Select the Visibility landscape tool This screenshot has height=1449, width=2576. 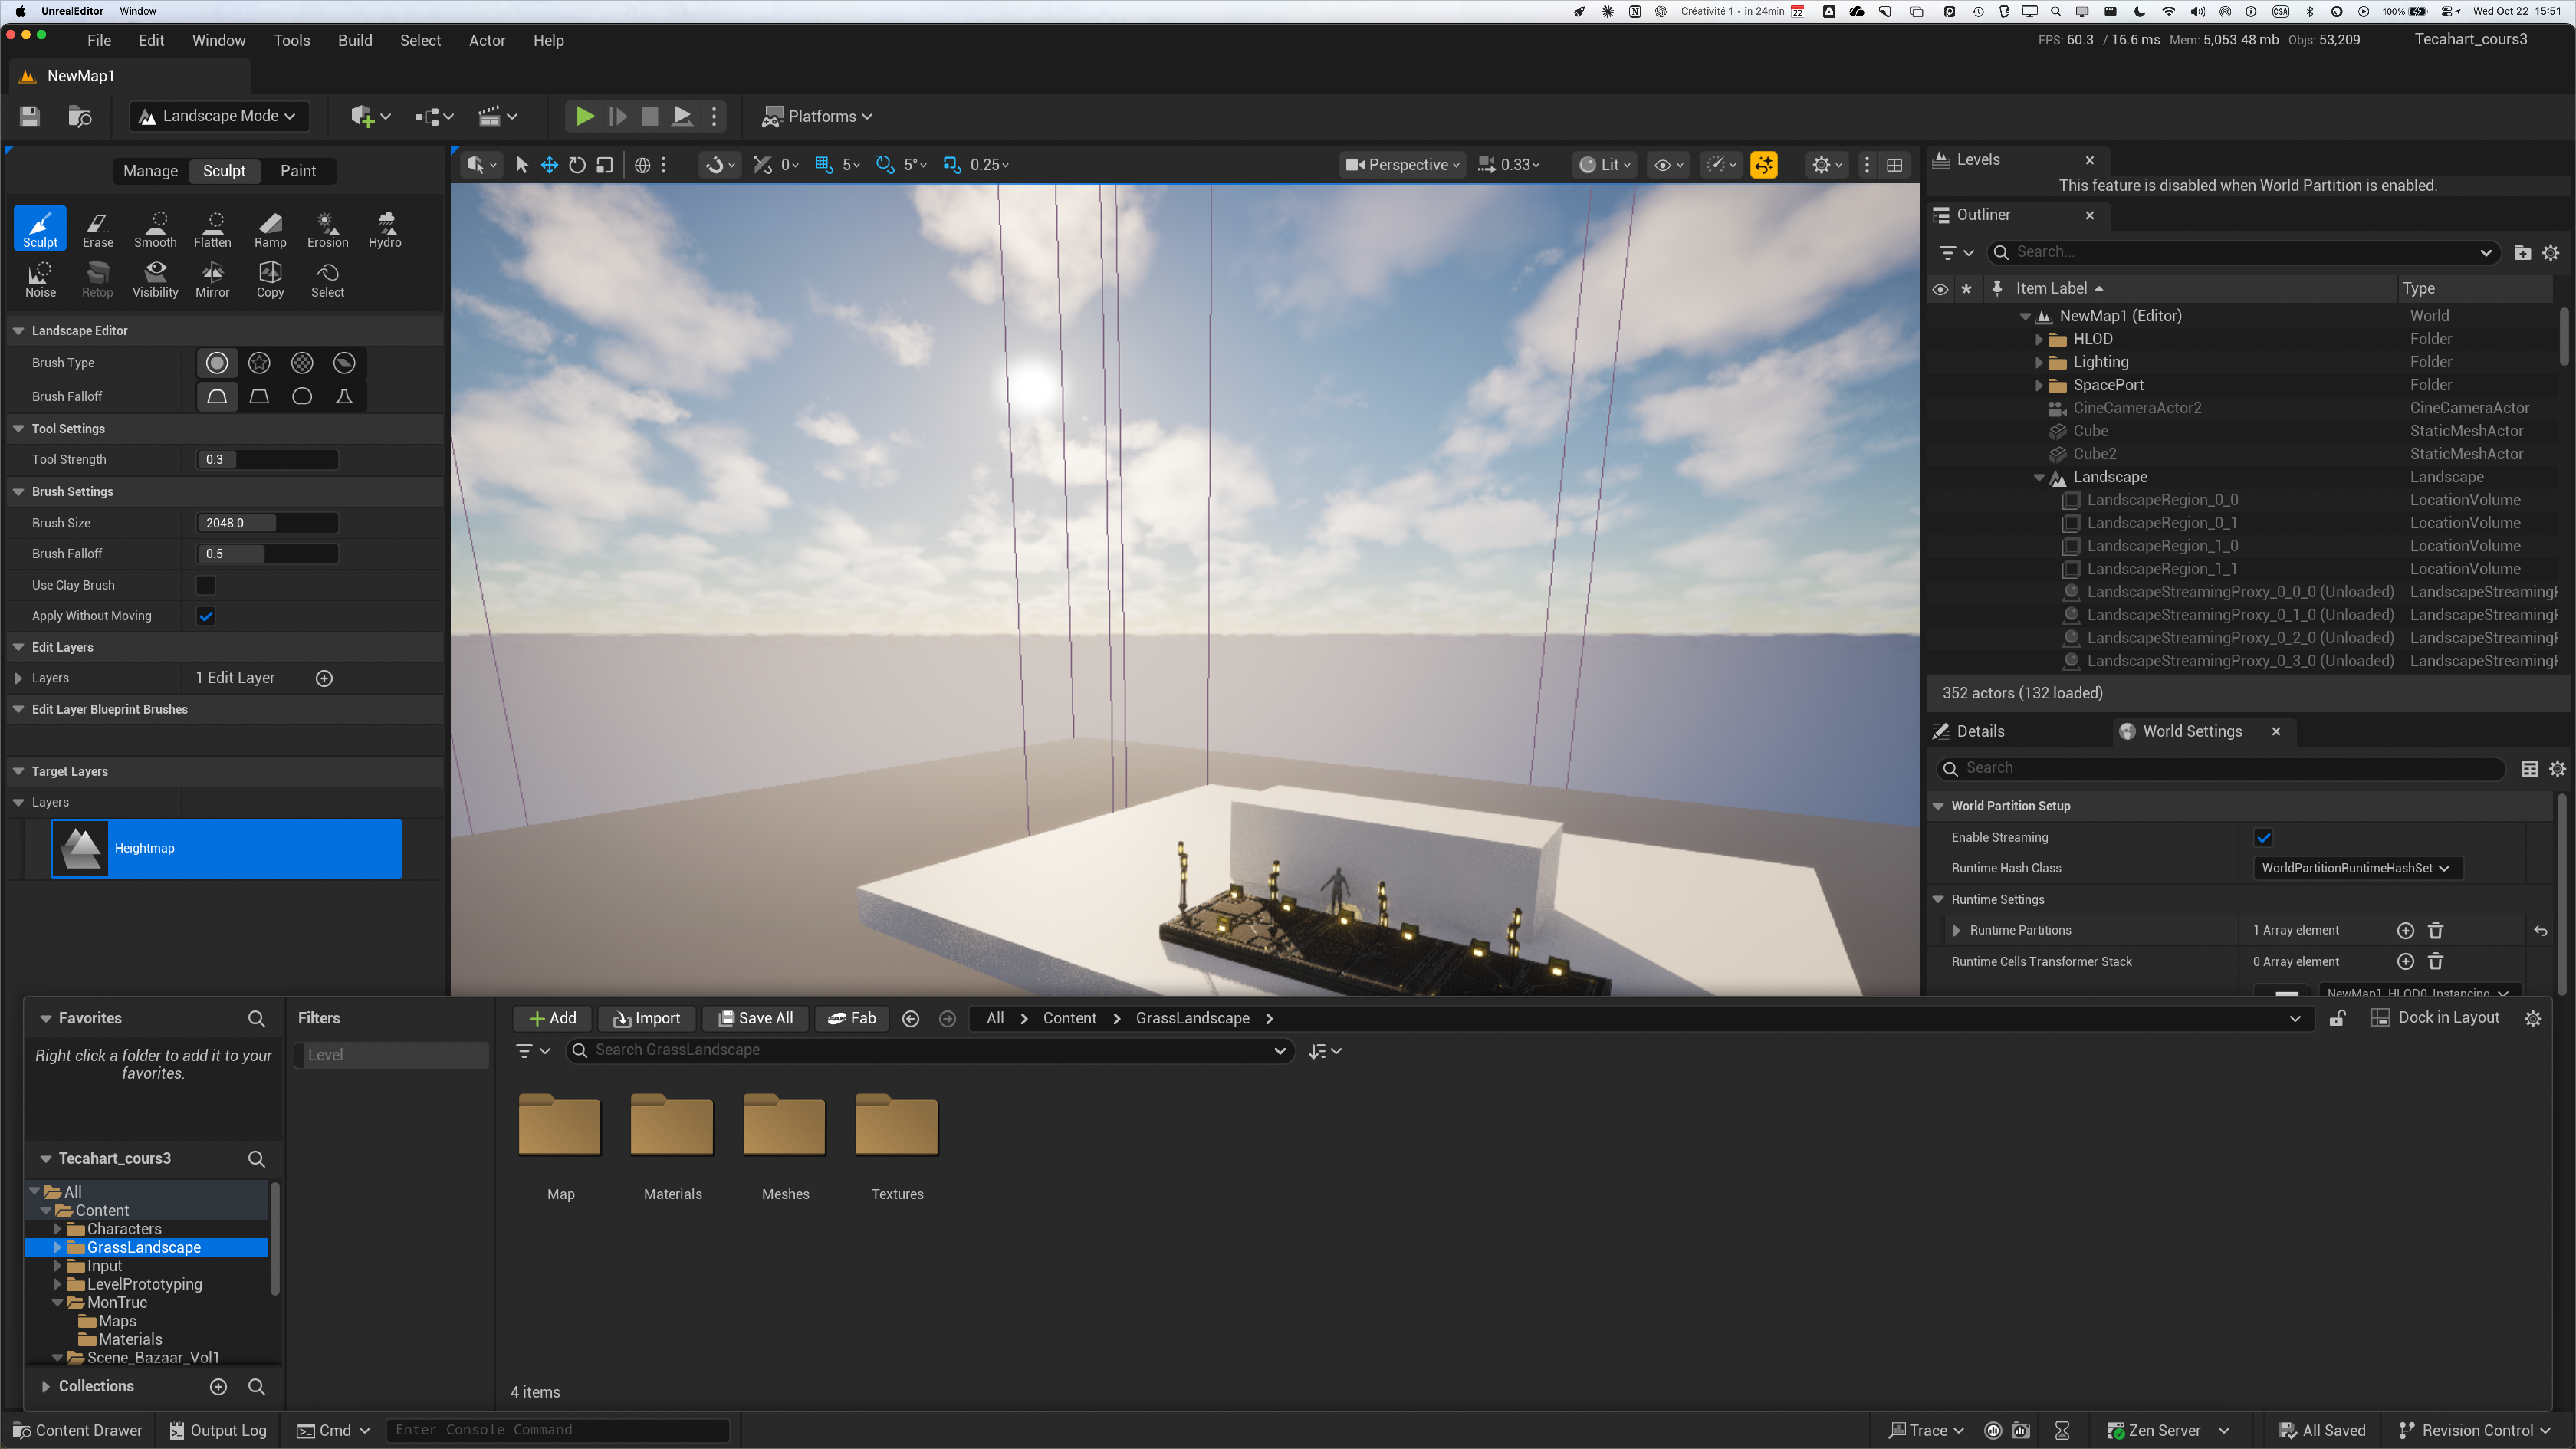pos(155,279)
